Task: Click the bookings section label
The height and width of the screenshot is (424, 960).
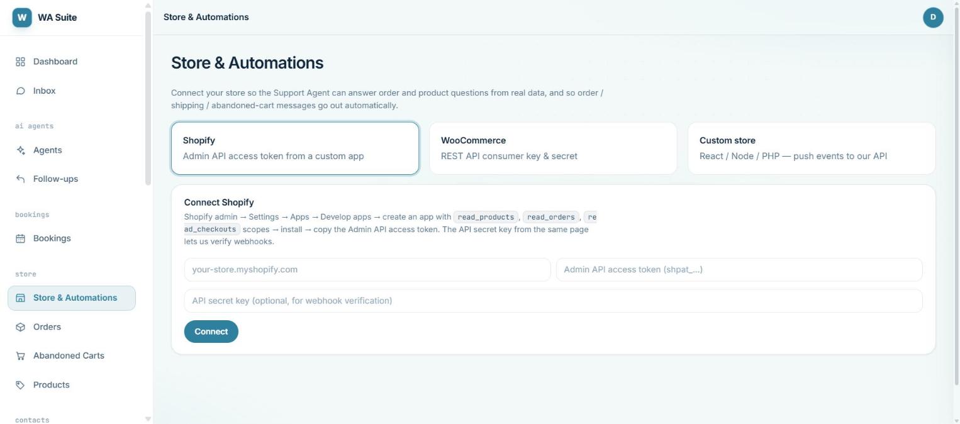Action: 32,215
